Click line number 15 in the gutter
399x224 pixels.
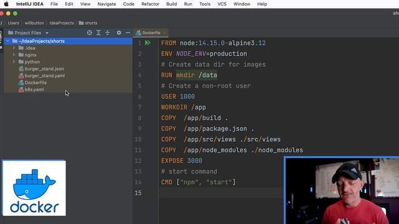click(x=138, y=193)
